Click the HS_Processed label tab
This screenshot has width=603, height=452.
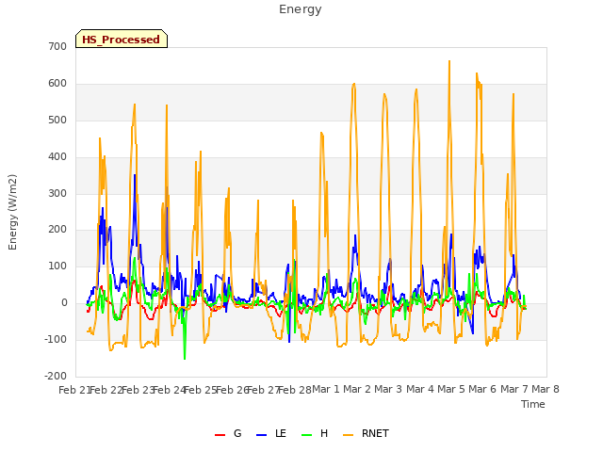click(122, 39)
